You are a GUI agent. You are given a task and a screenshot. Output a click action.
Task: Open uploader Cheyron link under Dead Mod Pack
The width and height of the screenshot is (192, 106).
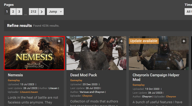87,96
